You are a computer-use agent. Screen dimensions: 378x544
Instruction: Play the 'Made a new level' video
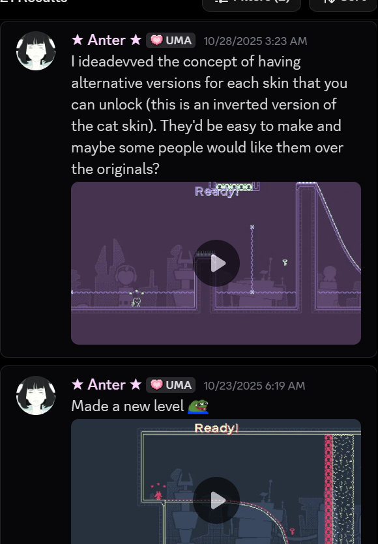216,500
